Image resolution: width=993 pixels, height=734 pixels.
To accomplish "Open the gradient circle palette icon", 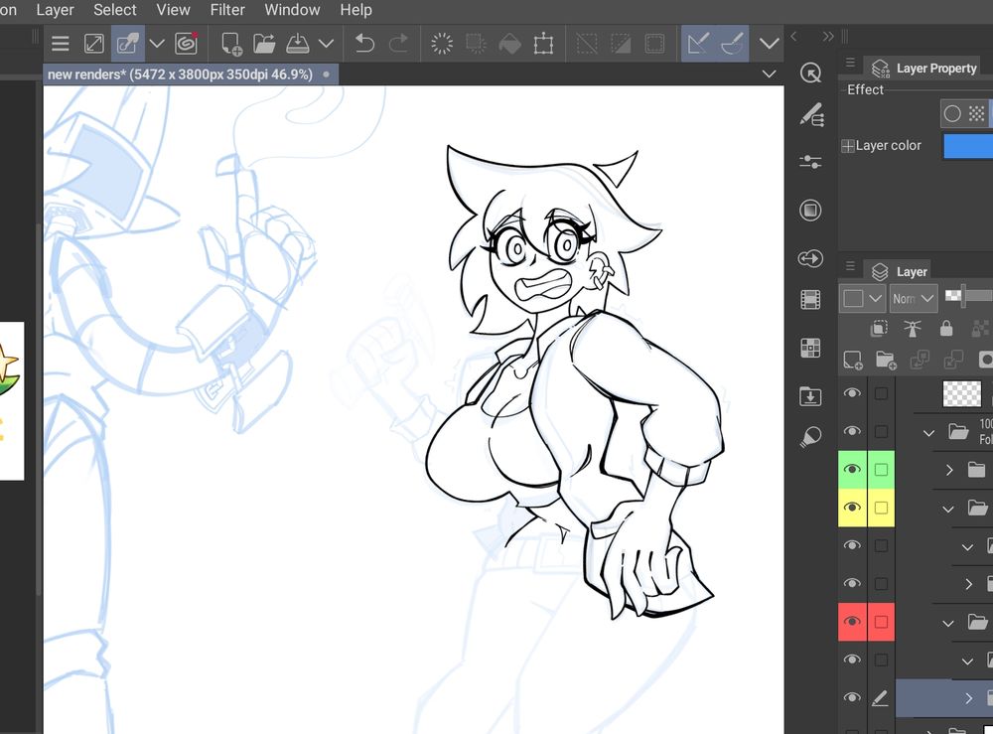I will click(x=810, y=210).
